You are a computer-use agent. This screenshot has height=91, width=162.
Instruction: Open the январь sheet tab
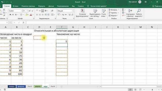[12, 86]
